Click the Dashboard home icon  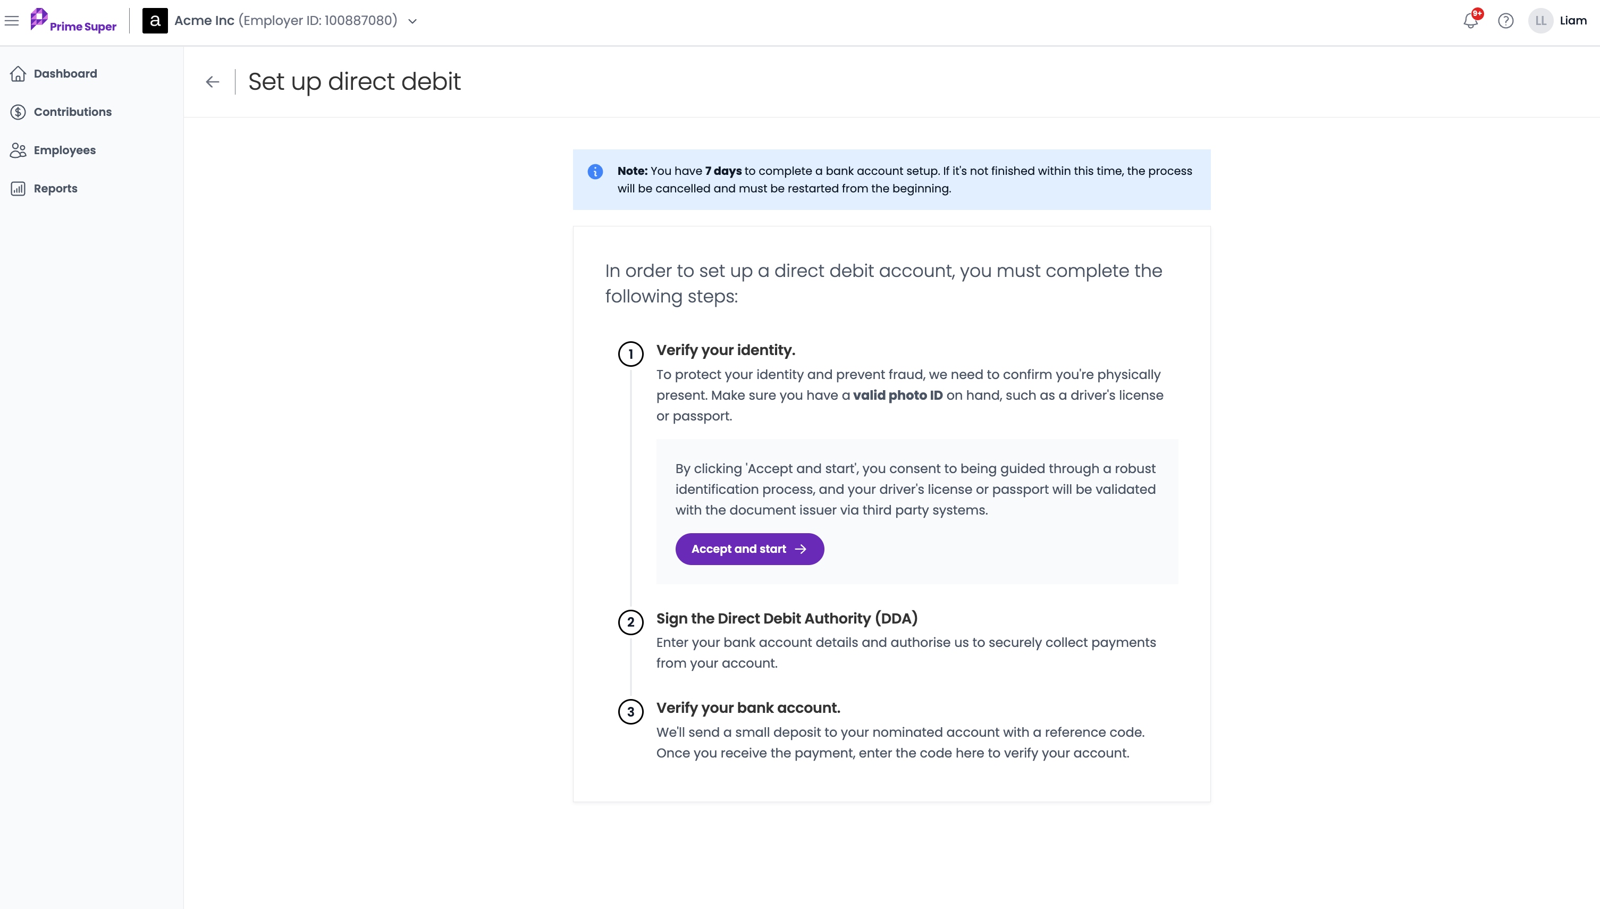click(18, 74)
